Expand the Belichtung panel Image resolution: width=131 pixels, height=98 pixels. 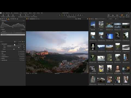[4, 51]
